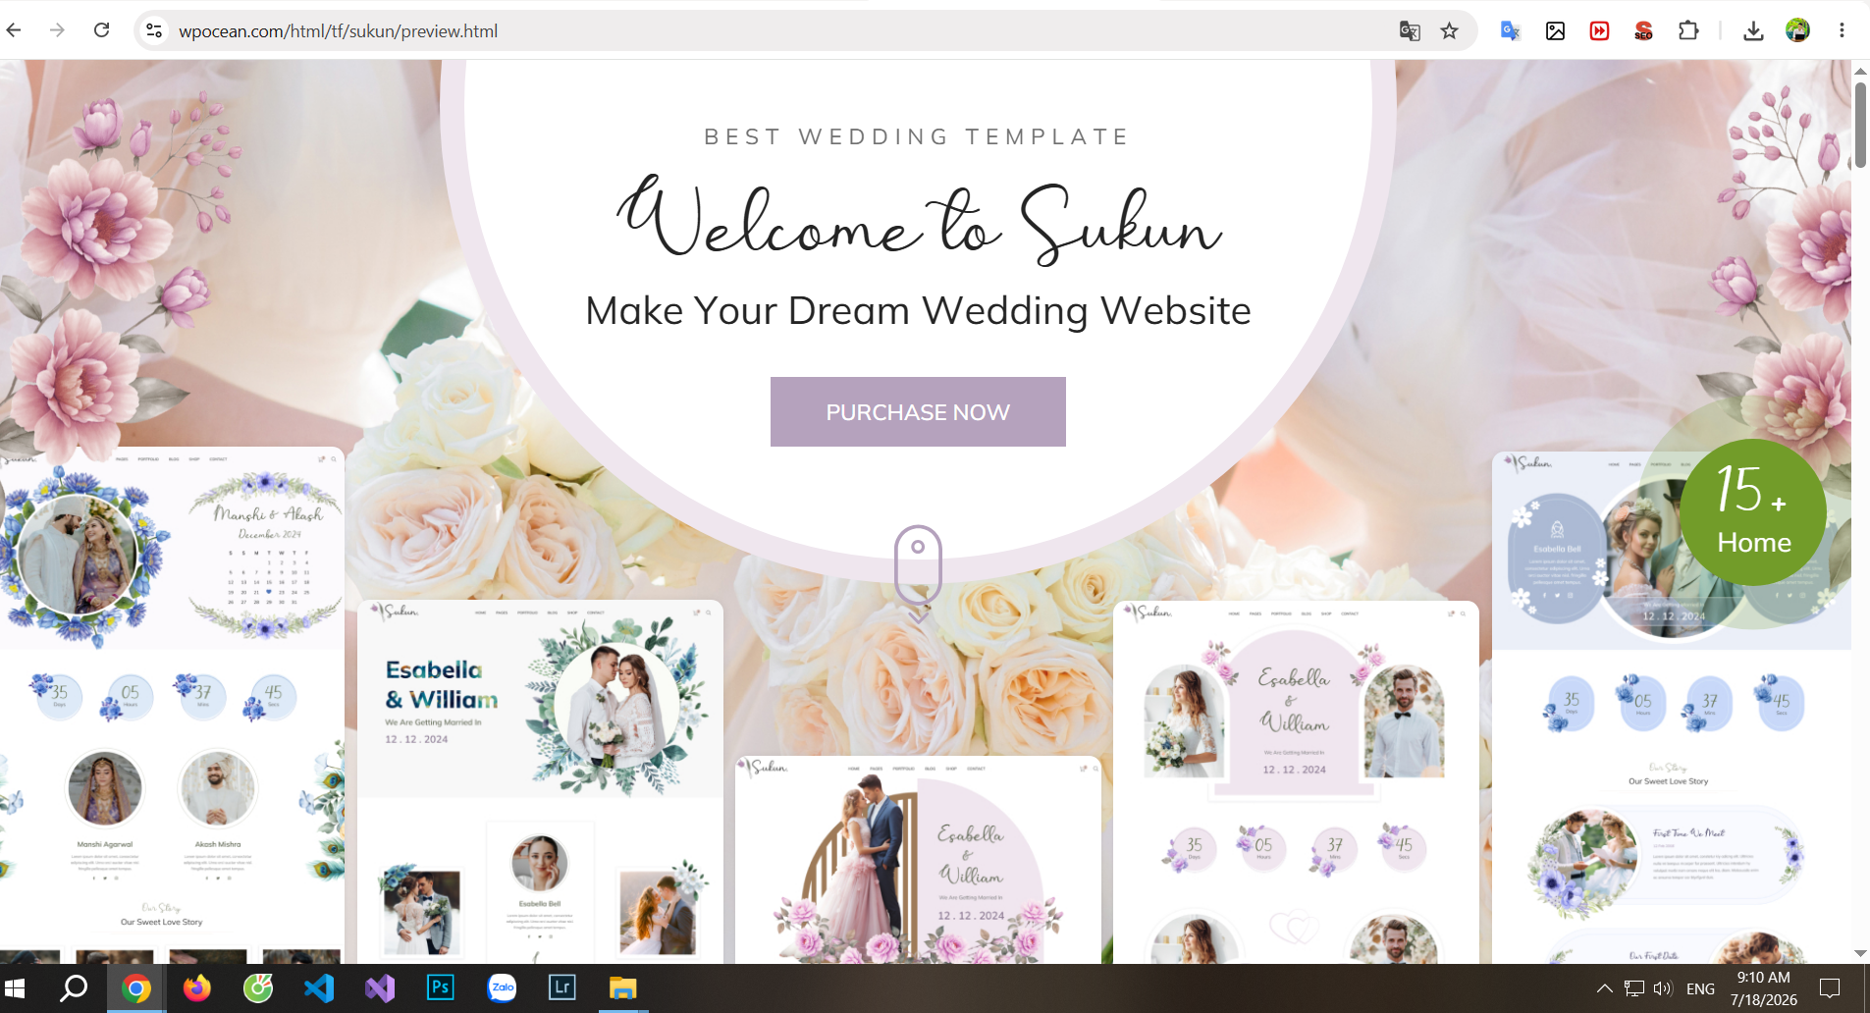This screenshot has width=1870, height=1013.
Task: Open Visual Studio Code from the taskbar
Action: (x=318, y=988)
